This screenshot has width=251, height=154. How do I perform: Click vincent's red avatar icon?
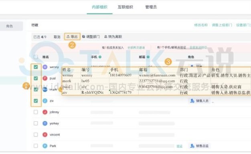[x=45, y=134]
